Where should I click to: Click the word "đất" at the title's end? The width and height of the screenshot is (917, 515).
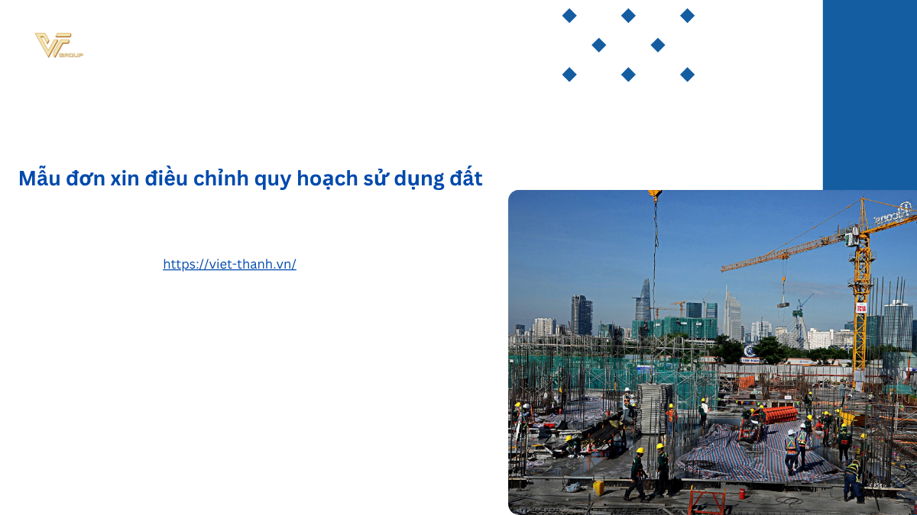pyautogui.click(x=466, y=179)
